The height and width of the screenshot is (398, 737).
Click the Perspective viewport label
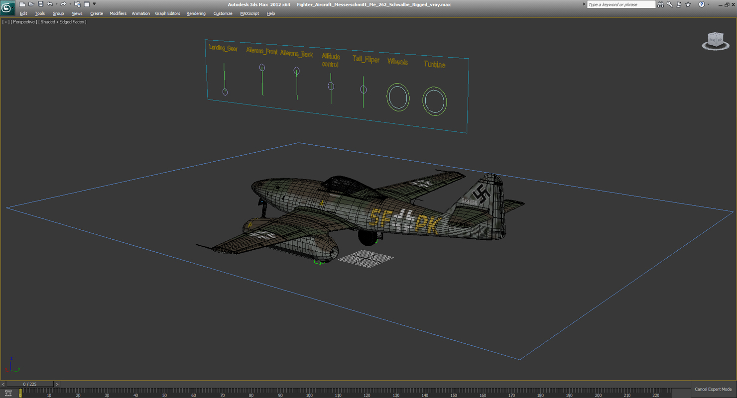[24, 22]
